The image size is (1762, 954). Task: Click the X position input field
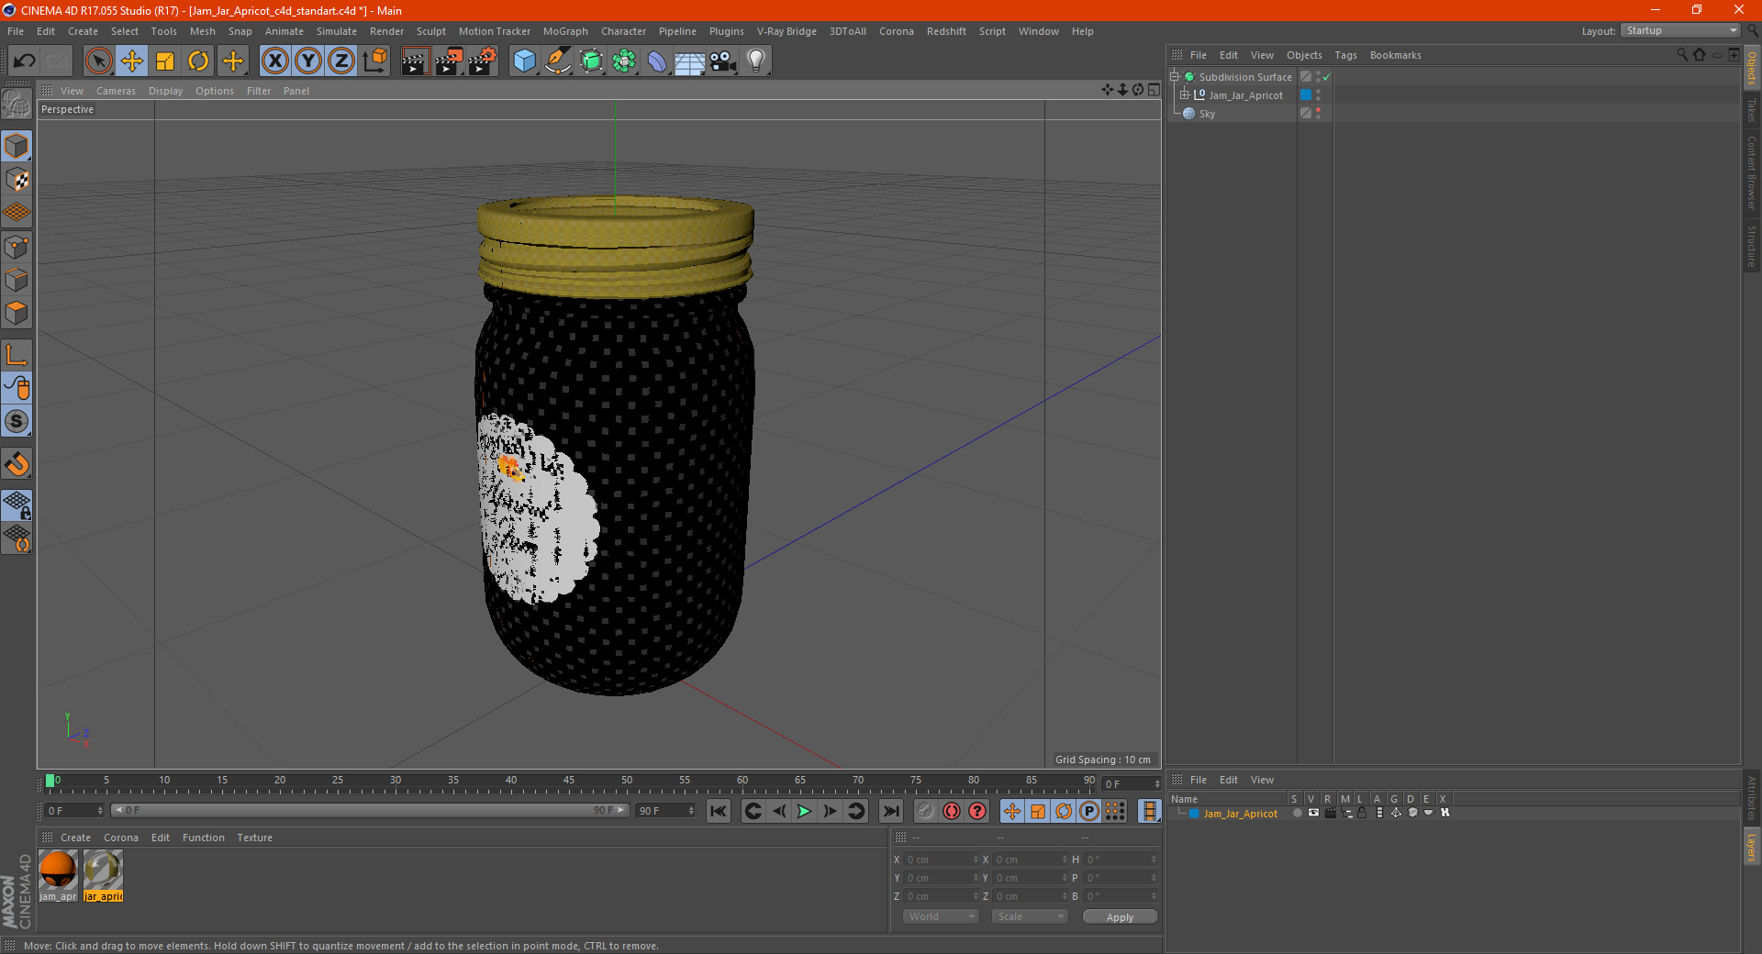pos(942,860)
